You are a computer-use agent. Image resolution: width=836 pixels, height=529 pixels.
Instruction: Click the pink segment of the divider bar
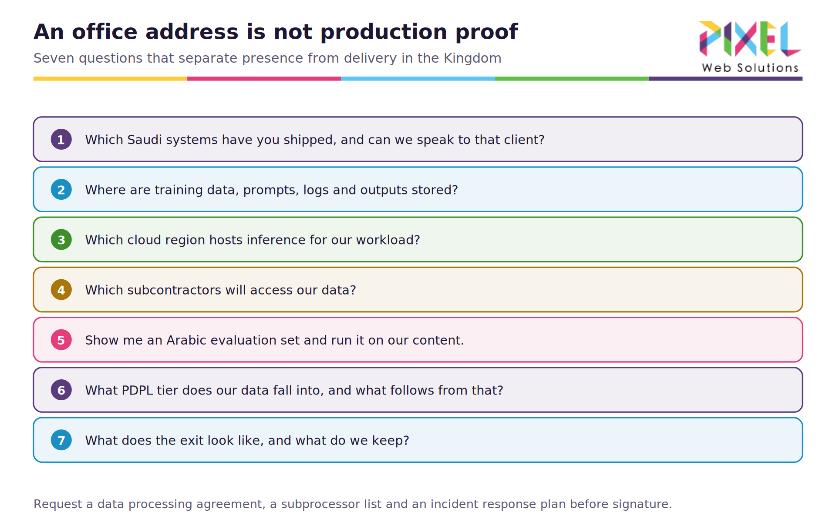pyautogui.click(x=264, y=79)
